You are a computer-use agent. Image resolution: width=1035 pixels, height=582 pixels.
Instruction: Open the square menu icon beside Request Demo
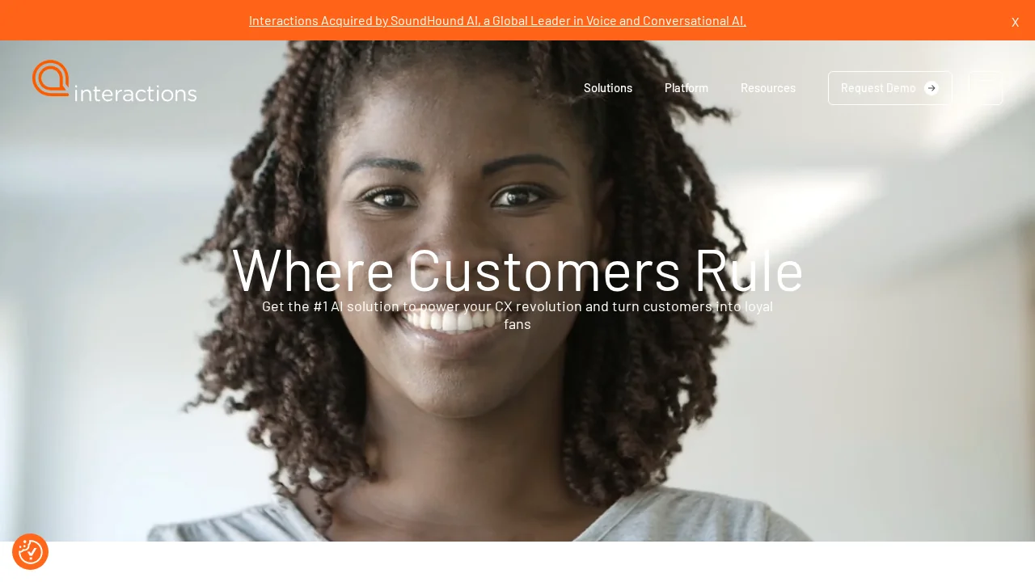click(986, 88)
